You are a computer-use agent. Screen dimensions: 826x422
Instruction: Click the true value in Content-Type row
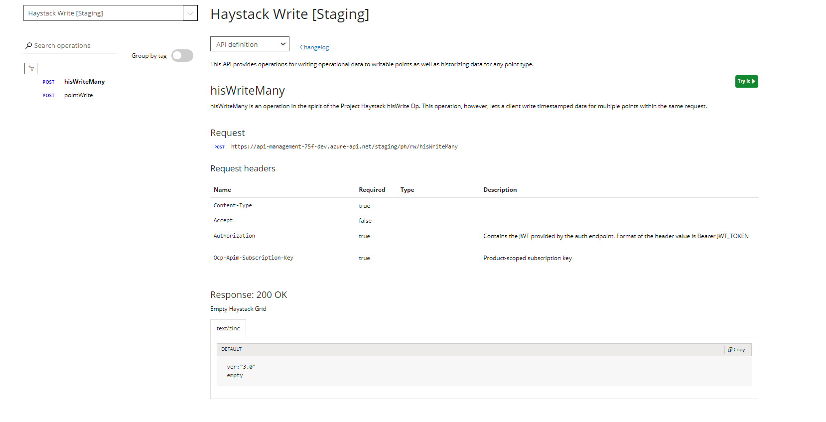[364, 206]
